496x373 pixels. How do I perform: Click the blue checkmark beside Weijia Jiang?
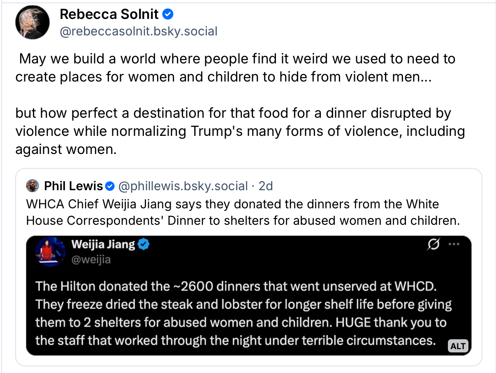pyautogui.click(x=144, y=245)
